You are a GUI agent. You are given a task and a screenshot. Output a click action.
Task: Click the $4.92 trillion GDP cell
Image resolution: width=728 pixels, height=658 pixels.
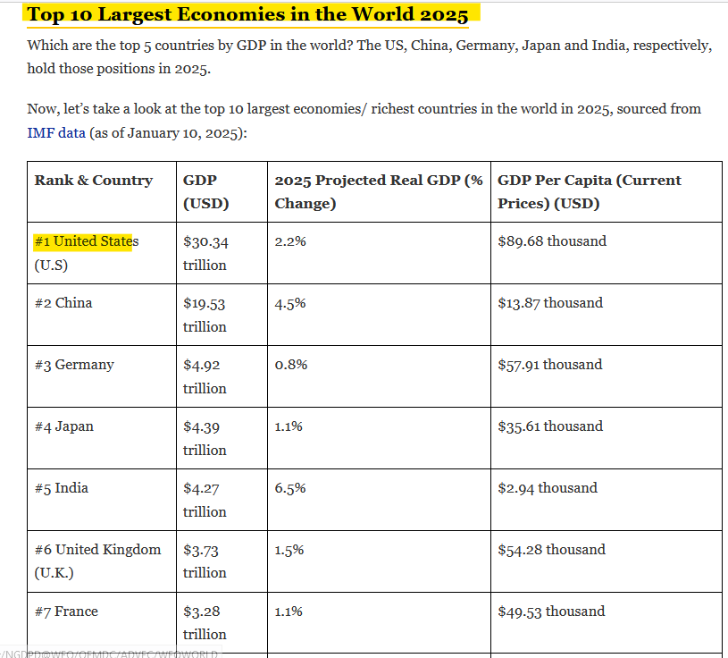click(222, 376)
